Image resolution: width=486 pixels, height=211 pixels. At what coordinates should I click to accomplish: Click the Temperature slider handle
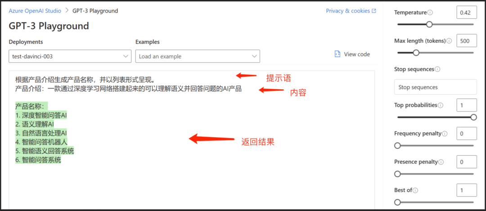point(429,24)
